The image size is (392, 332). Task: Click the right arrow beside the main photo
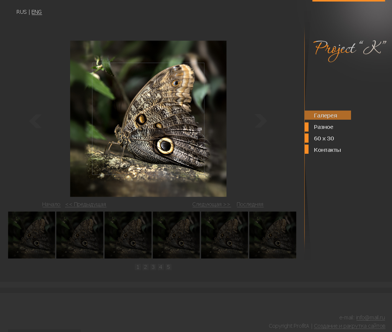pyautogui.click(x=261, y=121)
